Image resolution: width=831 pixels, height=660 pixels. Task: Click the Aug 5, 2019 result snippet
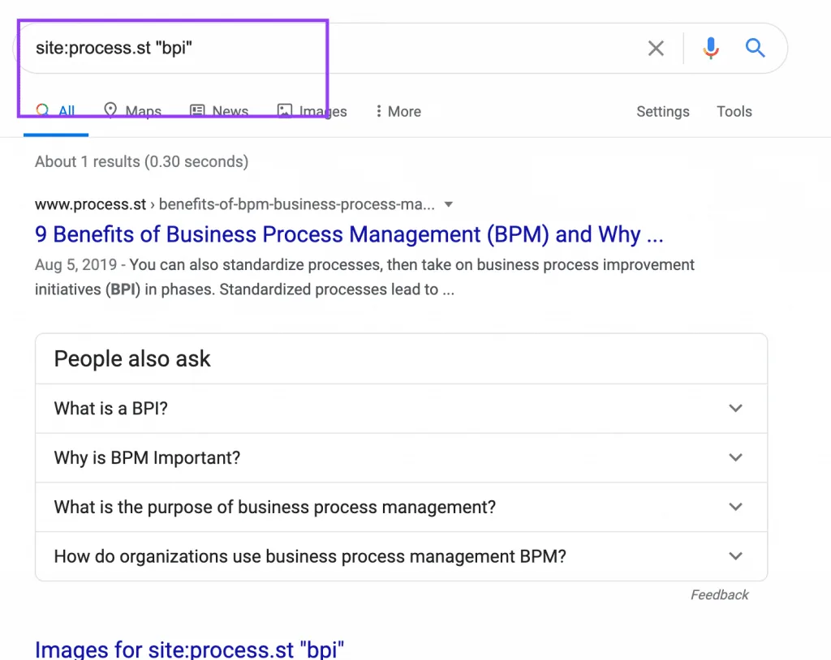click(364, 277)
